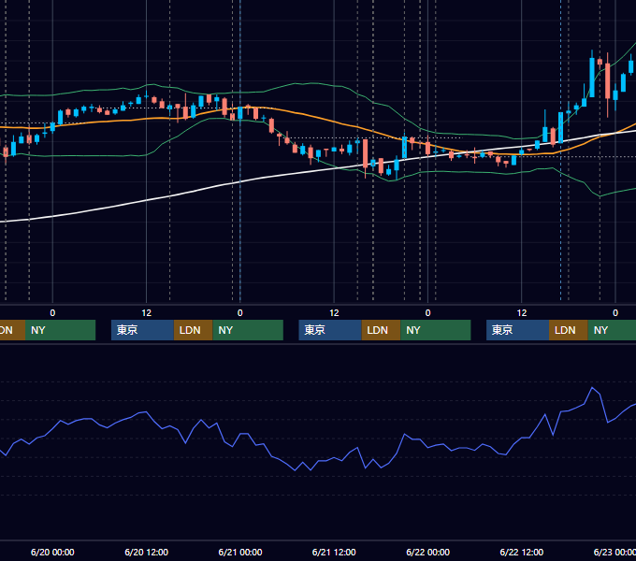This screenshot has height=561, width=636.
Task: Select the NY session block above 6/21 00:00
Action: coord(248,330)
